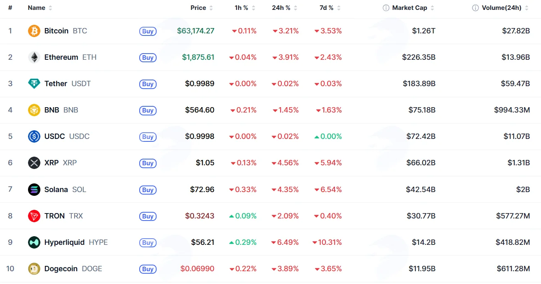Open the Volume(24h) info tooltip icon
Screen dimensions: 541x284
[x=475, y=8]
